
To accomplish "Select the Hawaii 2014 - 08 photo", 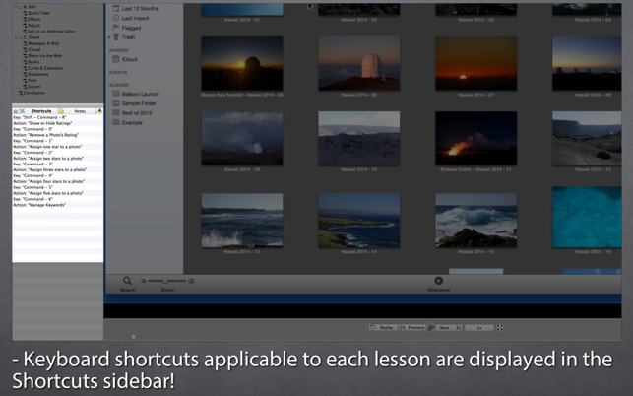I will pyautogui.click(x=587, y=63).
